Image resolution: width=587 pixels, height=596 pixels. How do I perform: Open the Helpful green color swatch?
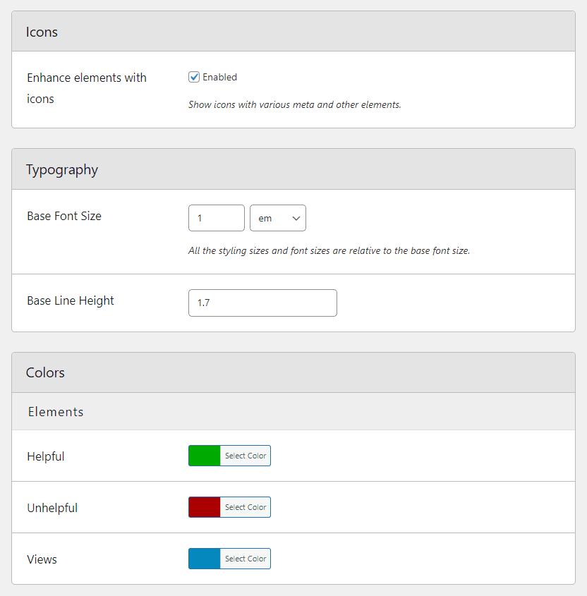(x=205, y=456)
